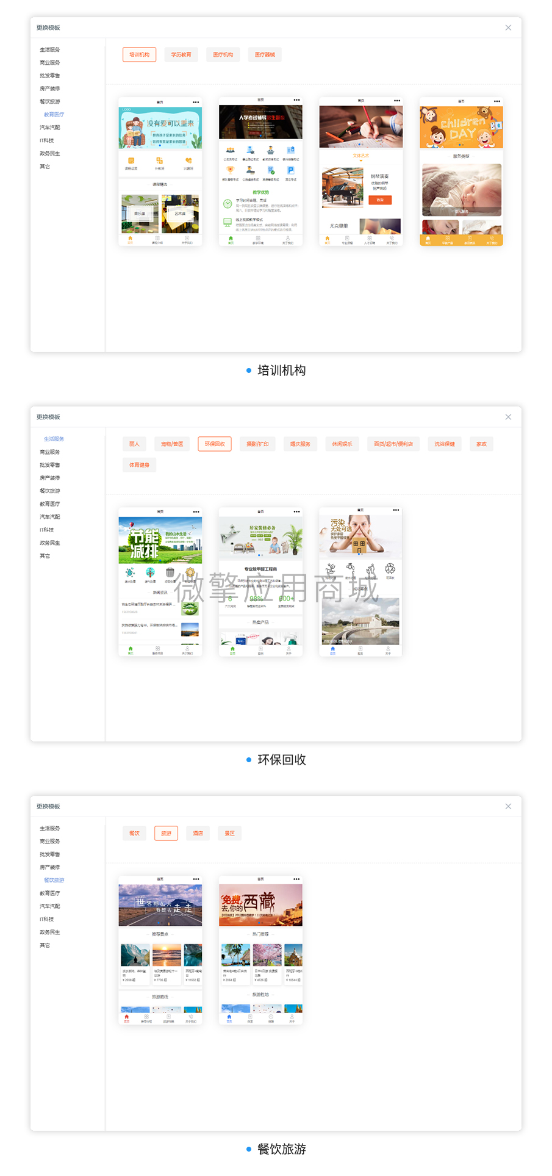This screenshot has height=1176, width=552.
Task: Open the 体育健身 subcategory tag
Action: point(139,465)
